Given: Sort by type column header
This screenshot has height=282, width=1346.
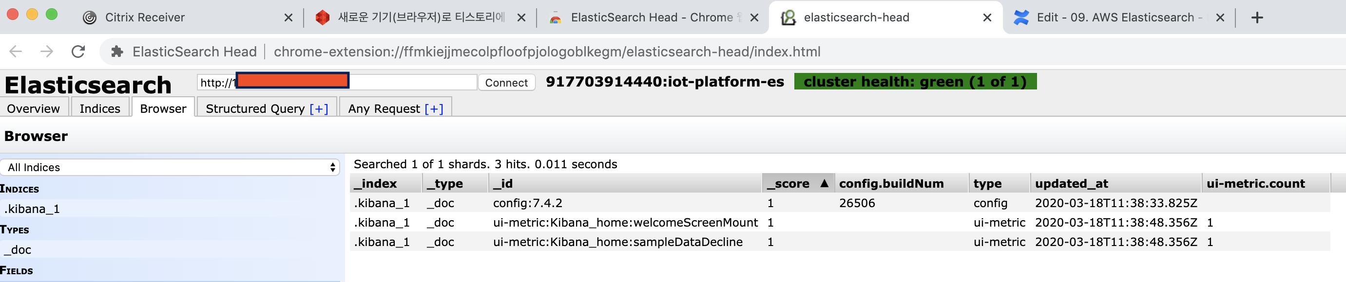Looking at the screenshot, I should [x=999, y=183].
